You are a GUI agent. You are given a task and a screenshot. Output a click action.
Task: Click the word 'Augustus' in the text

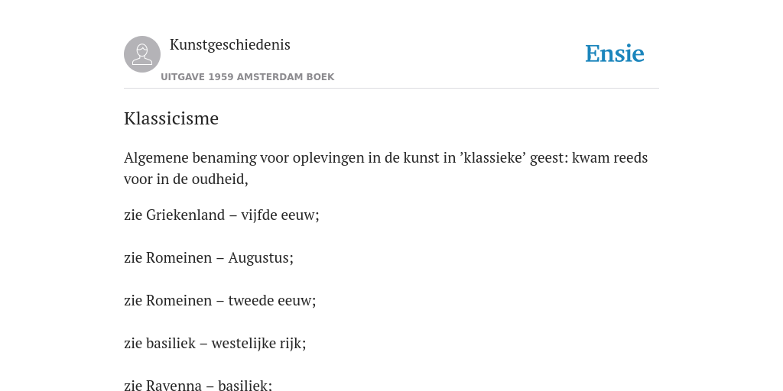pyautogui.click(x=259, y=258)
